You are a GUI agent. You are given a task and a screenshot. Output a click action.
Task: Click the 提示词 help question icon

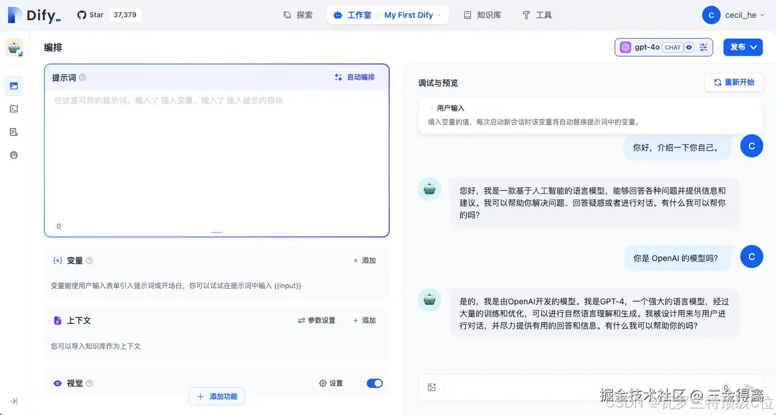point(82,77)
